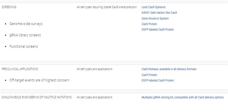Select All cell types text in Multiple Mutations row
The height and width of the screenshot is (112, 228).
point(94,97)
